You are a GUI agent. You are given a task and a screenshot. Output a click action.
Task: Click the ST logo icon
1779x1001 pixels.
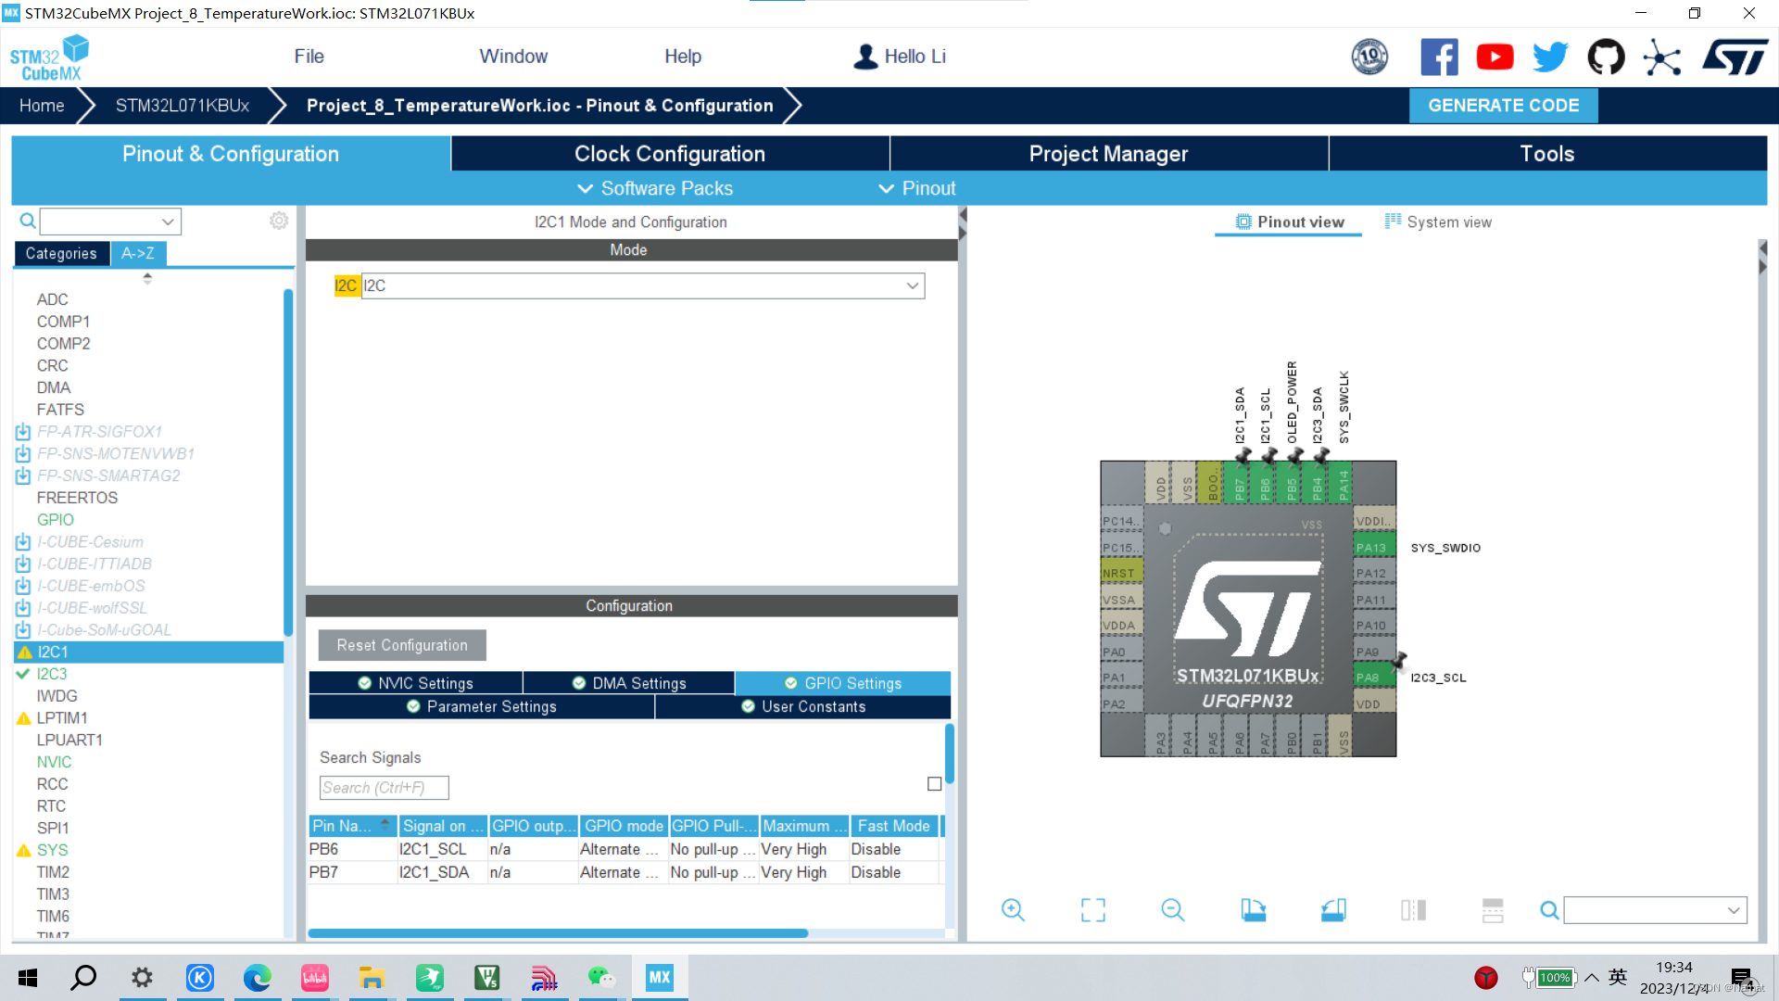click(1735, 57)
